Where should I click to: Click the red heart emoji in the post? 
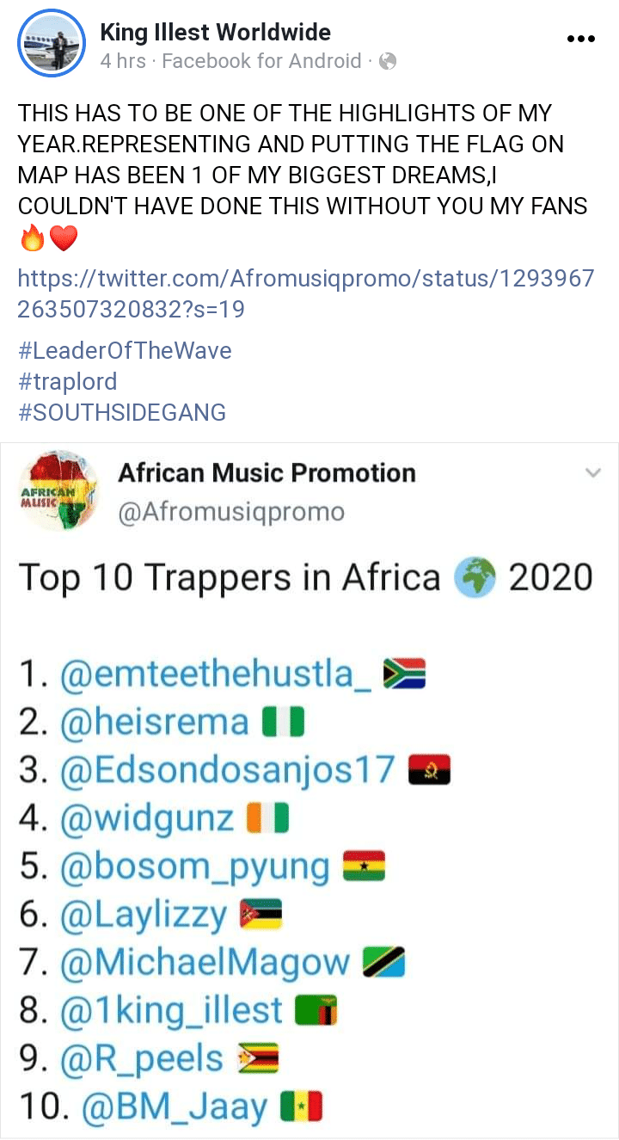64,237
